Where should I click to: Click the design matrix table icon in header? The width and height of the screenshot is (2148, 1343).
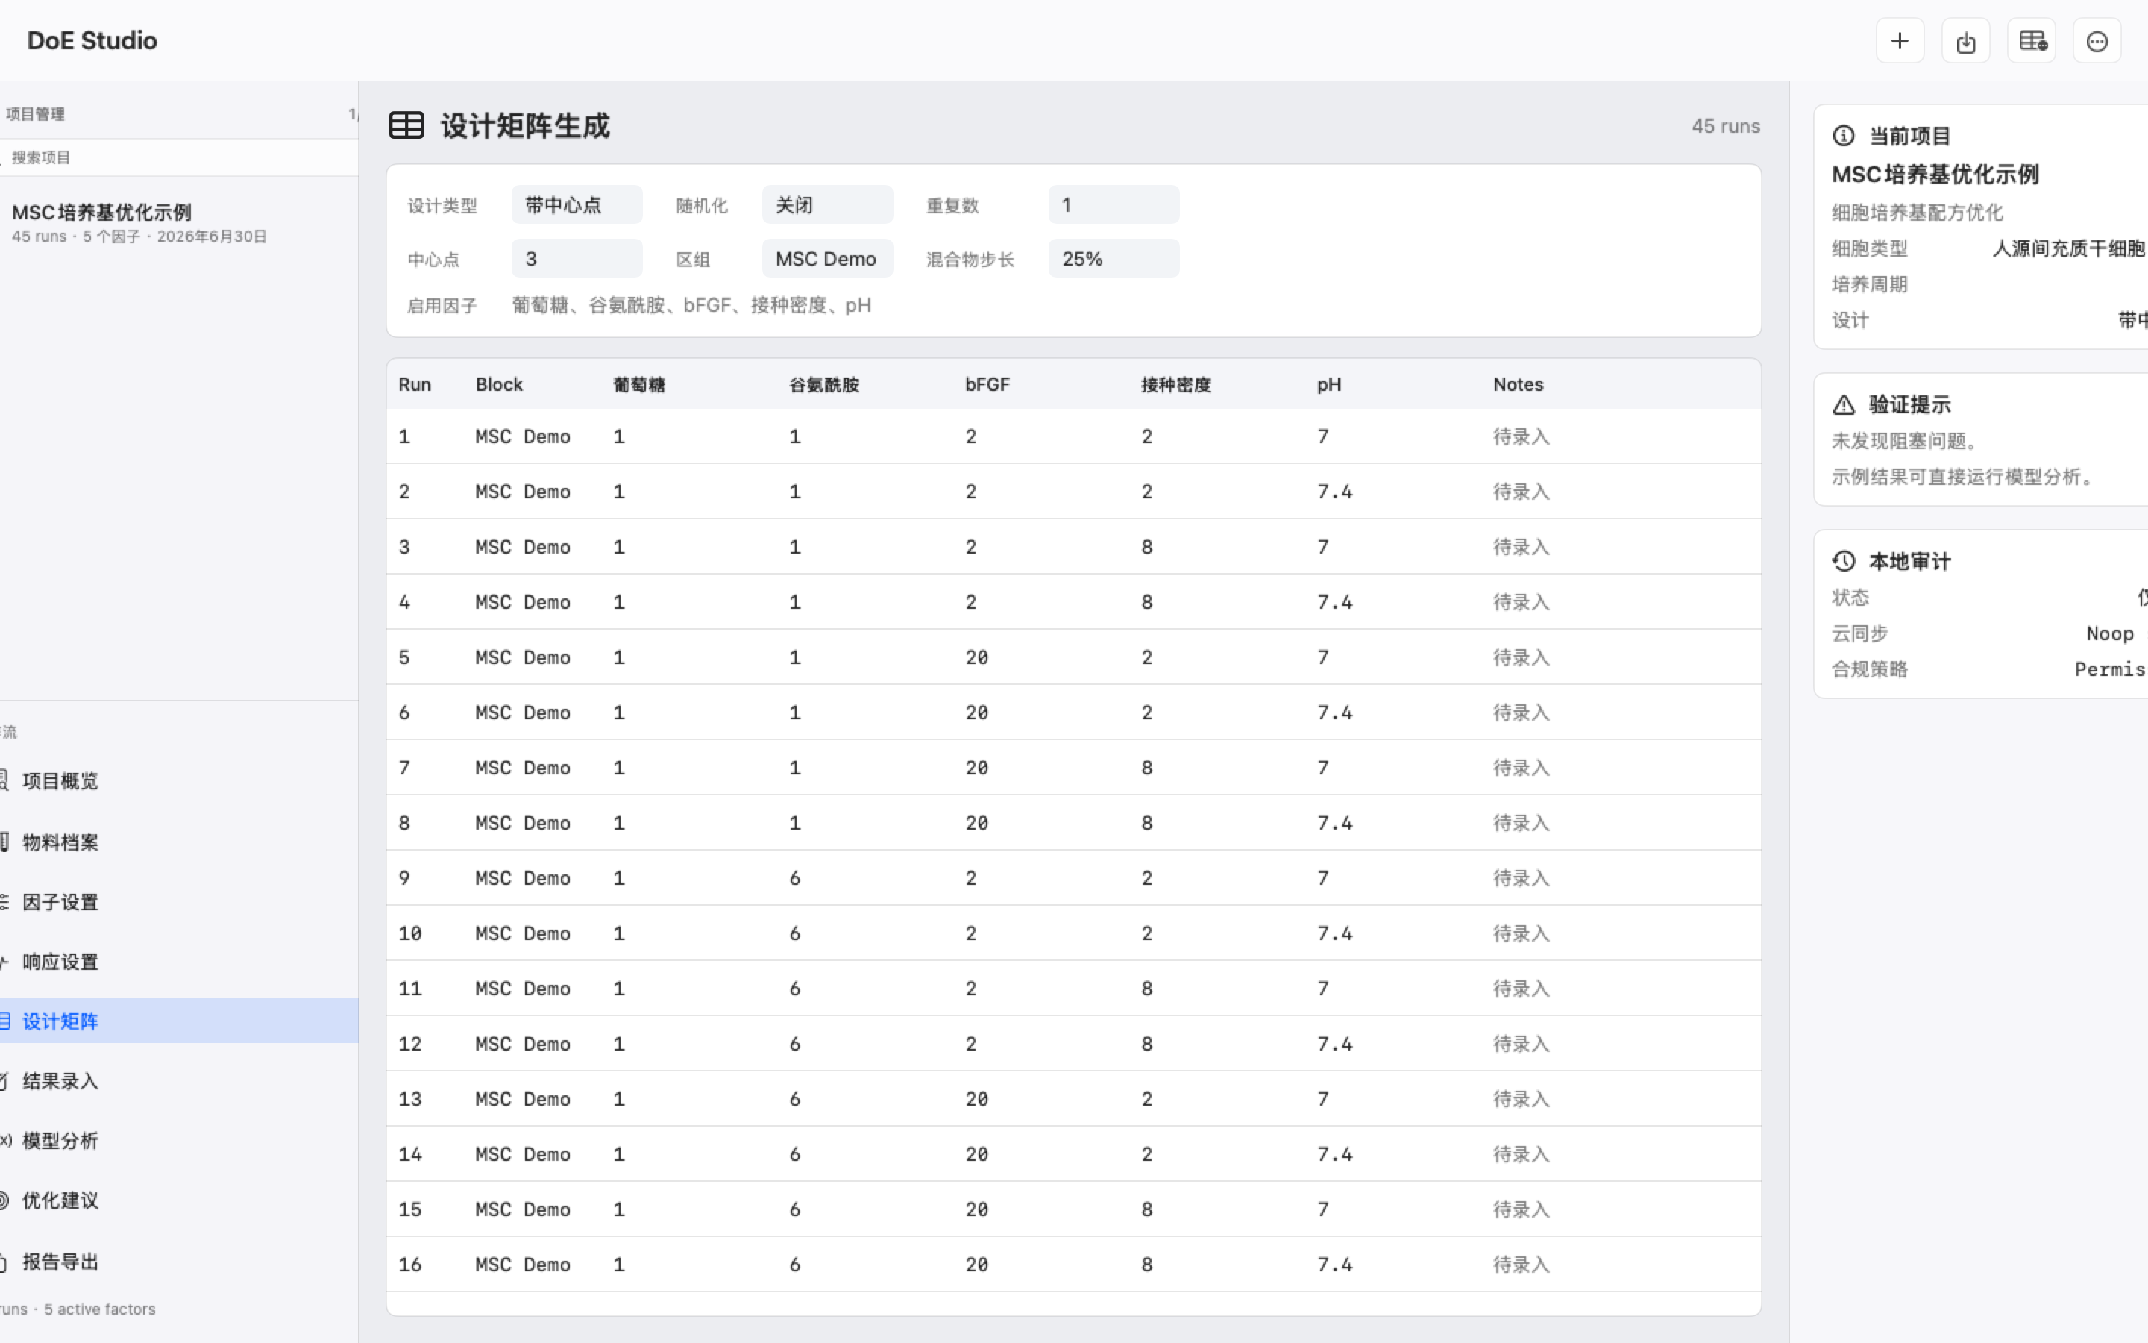(x=406, y=125)
